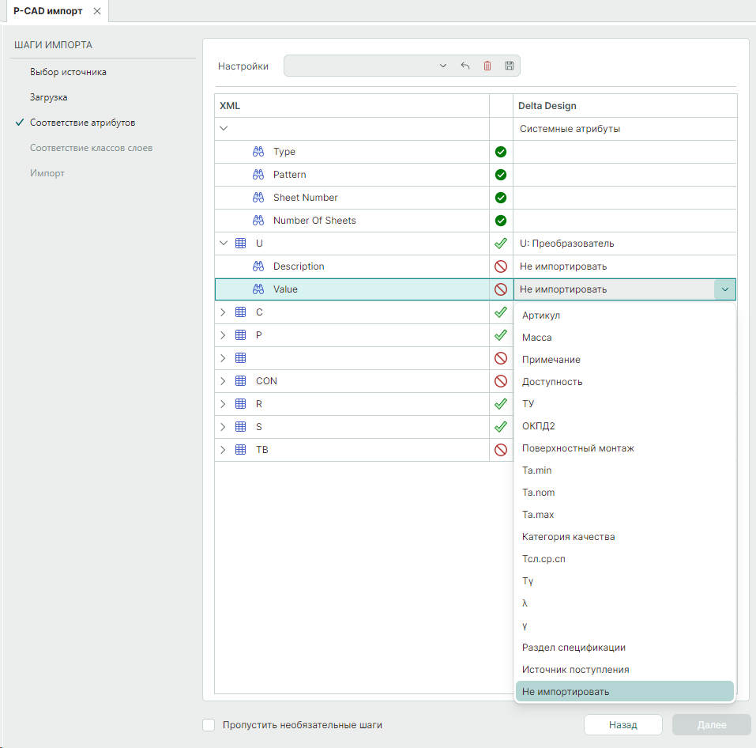Click the green checkmark in row R

click(500, 404)
